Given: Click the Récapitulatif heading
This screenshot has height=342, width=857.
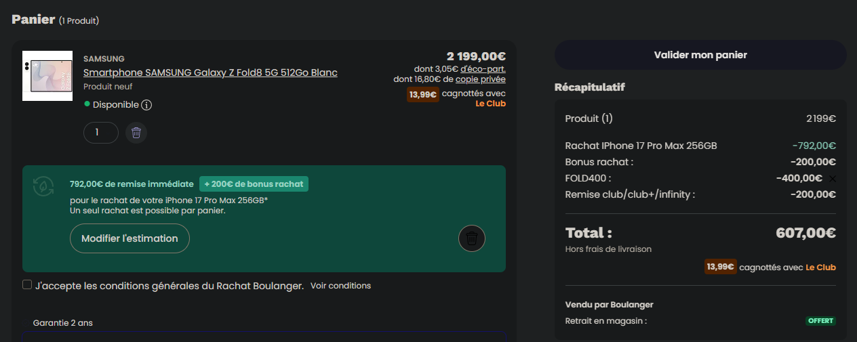Looking at the screenshot, I should tap(590, 87).
